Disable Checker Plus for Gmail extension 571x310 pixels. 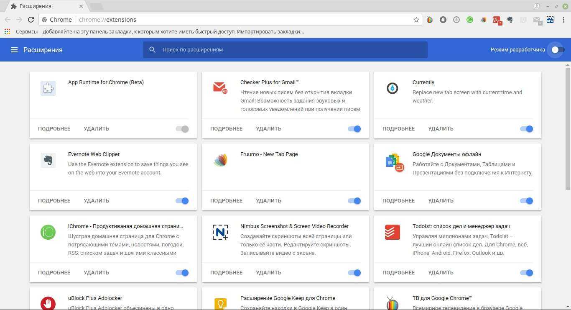[354, 129]
